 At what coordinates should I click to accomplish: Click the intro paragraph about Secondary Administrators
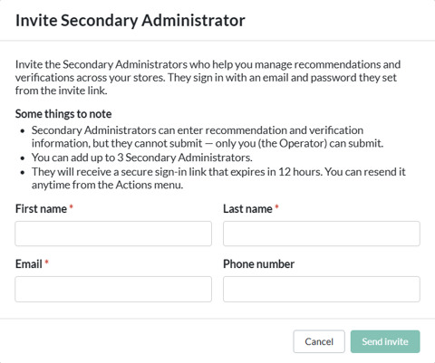[x=208, y=77]
